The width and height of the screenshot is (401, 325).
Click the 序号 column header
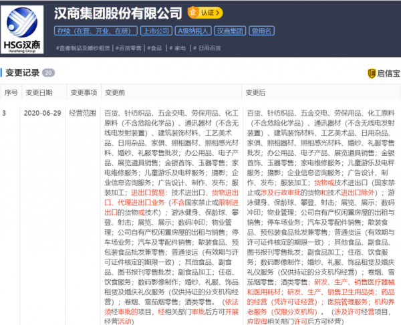coord(11,92)
